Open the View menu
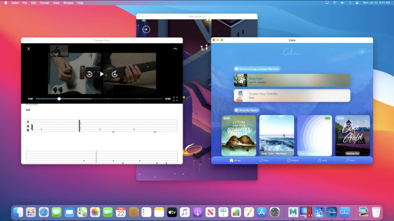The image size is (394, 221). (56, 3)
